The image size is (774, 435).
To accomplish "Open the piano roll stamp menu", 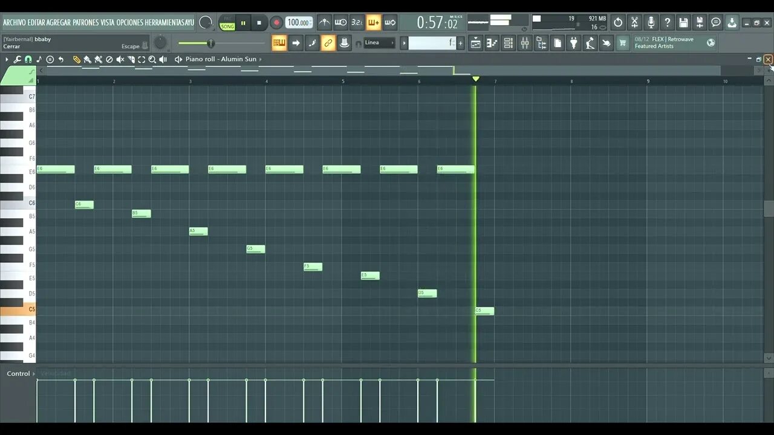I will coord(50,59).
